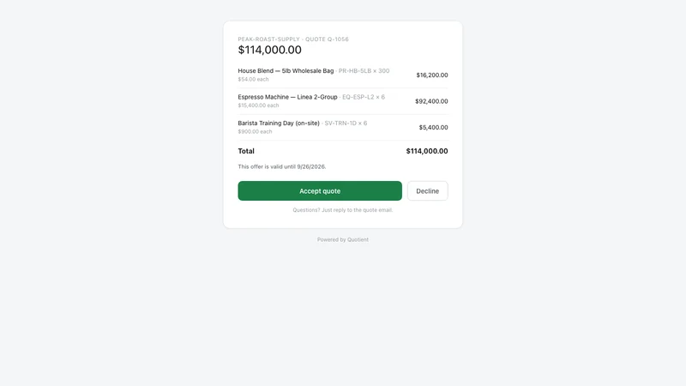Click the $900.00 each unit price

tap(255, 132)
